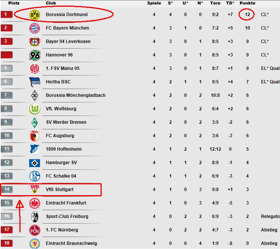Open Borussia Mönchengladbach team page
The image size is (280, 249).
click(76, 95)
